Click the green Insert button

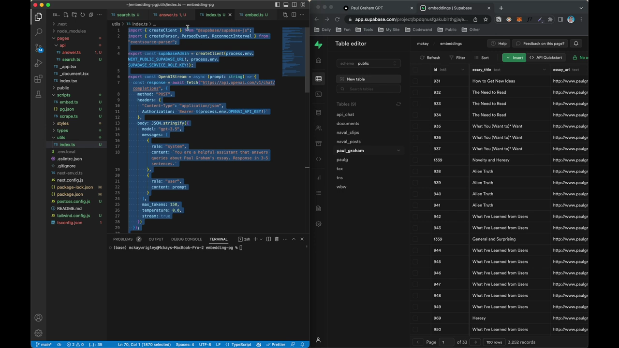pyautogui.click(x=514, y=58)
